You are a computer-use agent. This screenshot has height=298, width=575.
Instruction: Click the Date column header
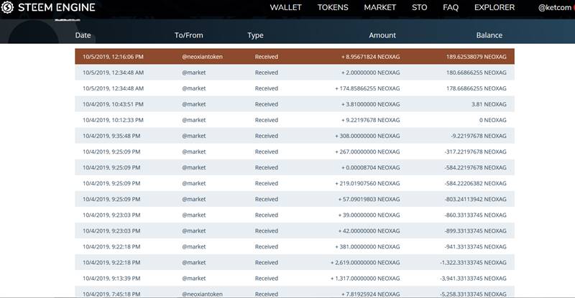[83, 35]
